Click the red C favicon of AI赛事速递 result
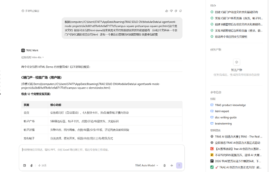 [x=212, y=149]
